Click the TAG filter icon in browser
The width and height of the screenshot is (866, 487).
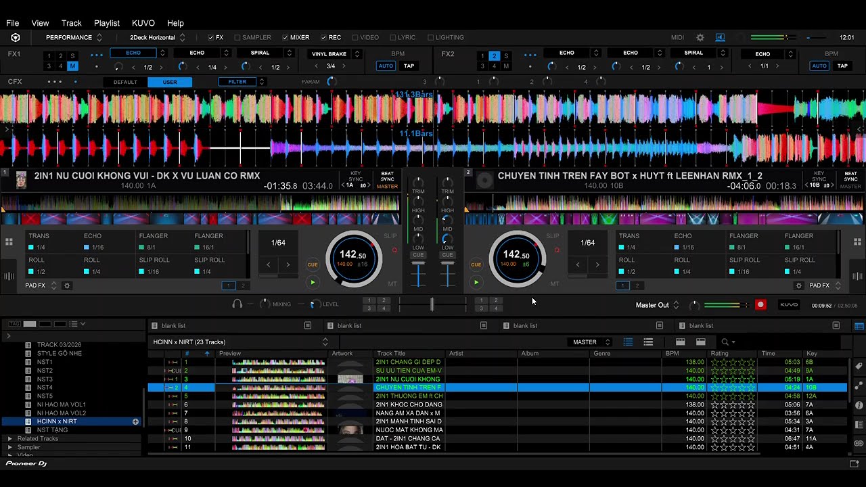(x=14, y=324)
